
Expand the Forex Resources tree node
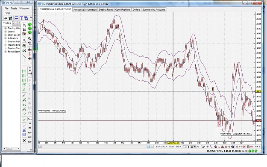(6, 52)
